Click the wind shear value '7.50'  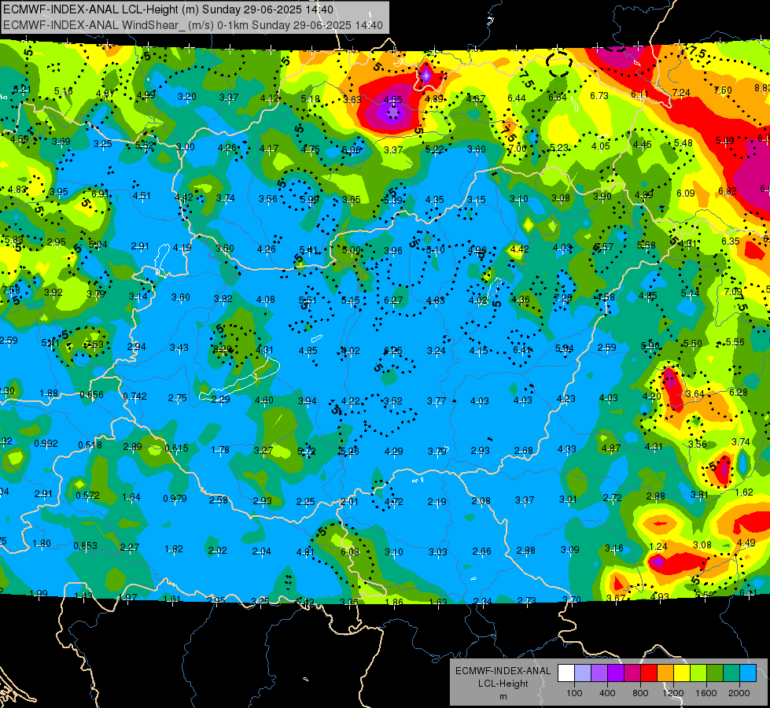[723, 90]
